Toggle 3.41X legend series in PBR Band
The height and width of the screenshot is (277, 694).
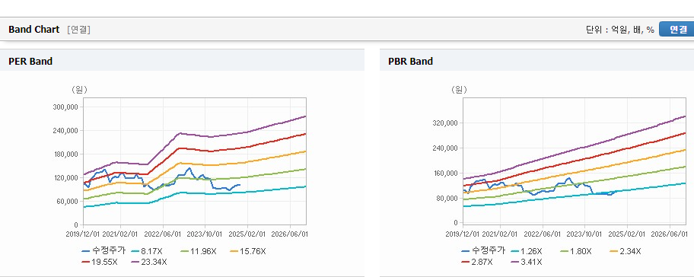pos(527,262)
